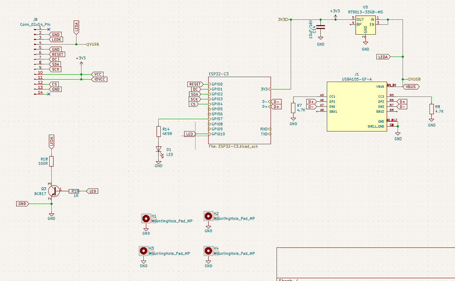Click the GND symbol below J1 shell pin
455x281 pixels.
tap(398, 134)
